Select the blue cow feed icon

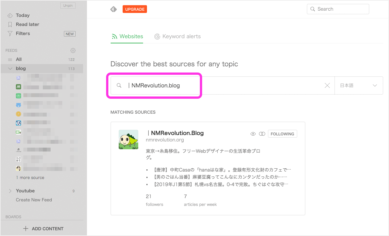tap(18, 123)
